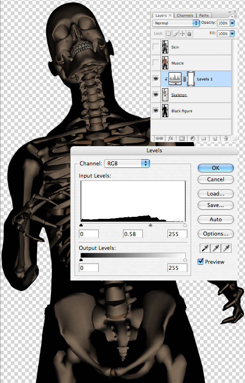The width and height of the screenshot is (245, 383).
Task: Pick the gray point eyedropper
Action: coord(215,248)
